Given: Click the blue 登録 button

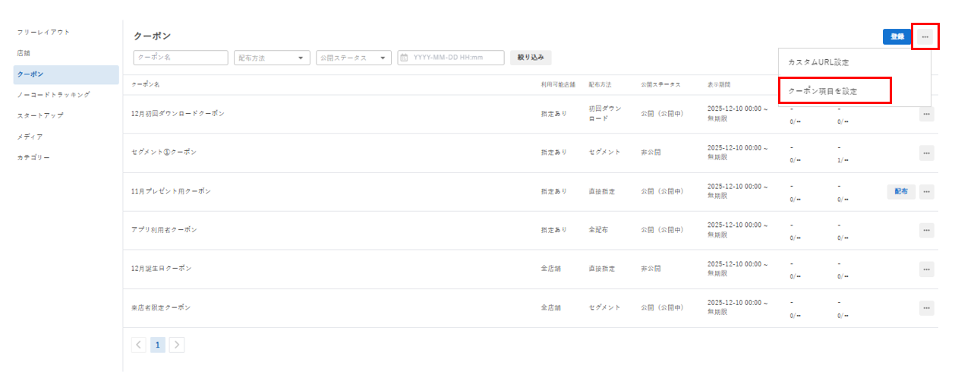Looking at the screenshot, I should [897, 36].
